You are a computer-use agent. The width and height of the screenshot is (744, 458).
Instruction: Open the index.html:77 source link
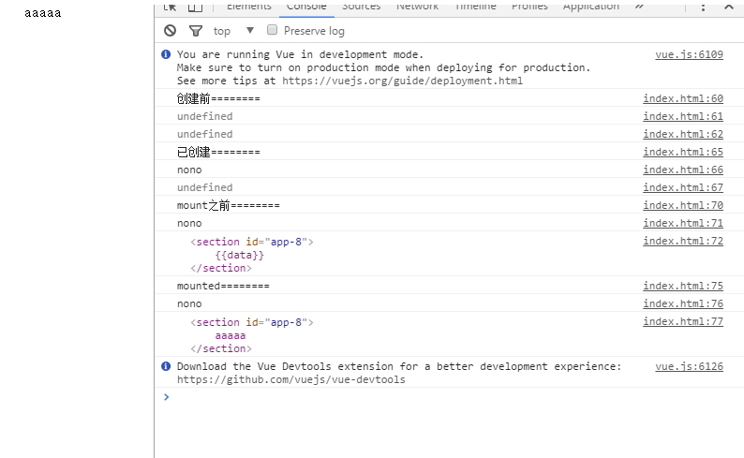(683, 321)
